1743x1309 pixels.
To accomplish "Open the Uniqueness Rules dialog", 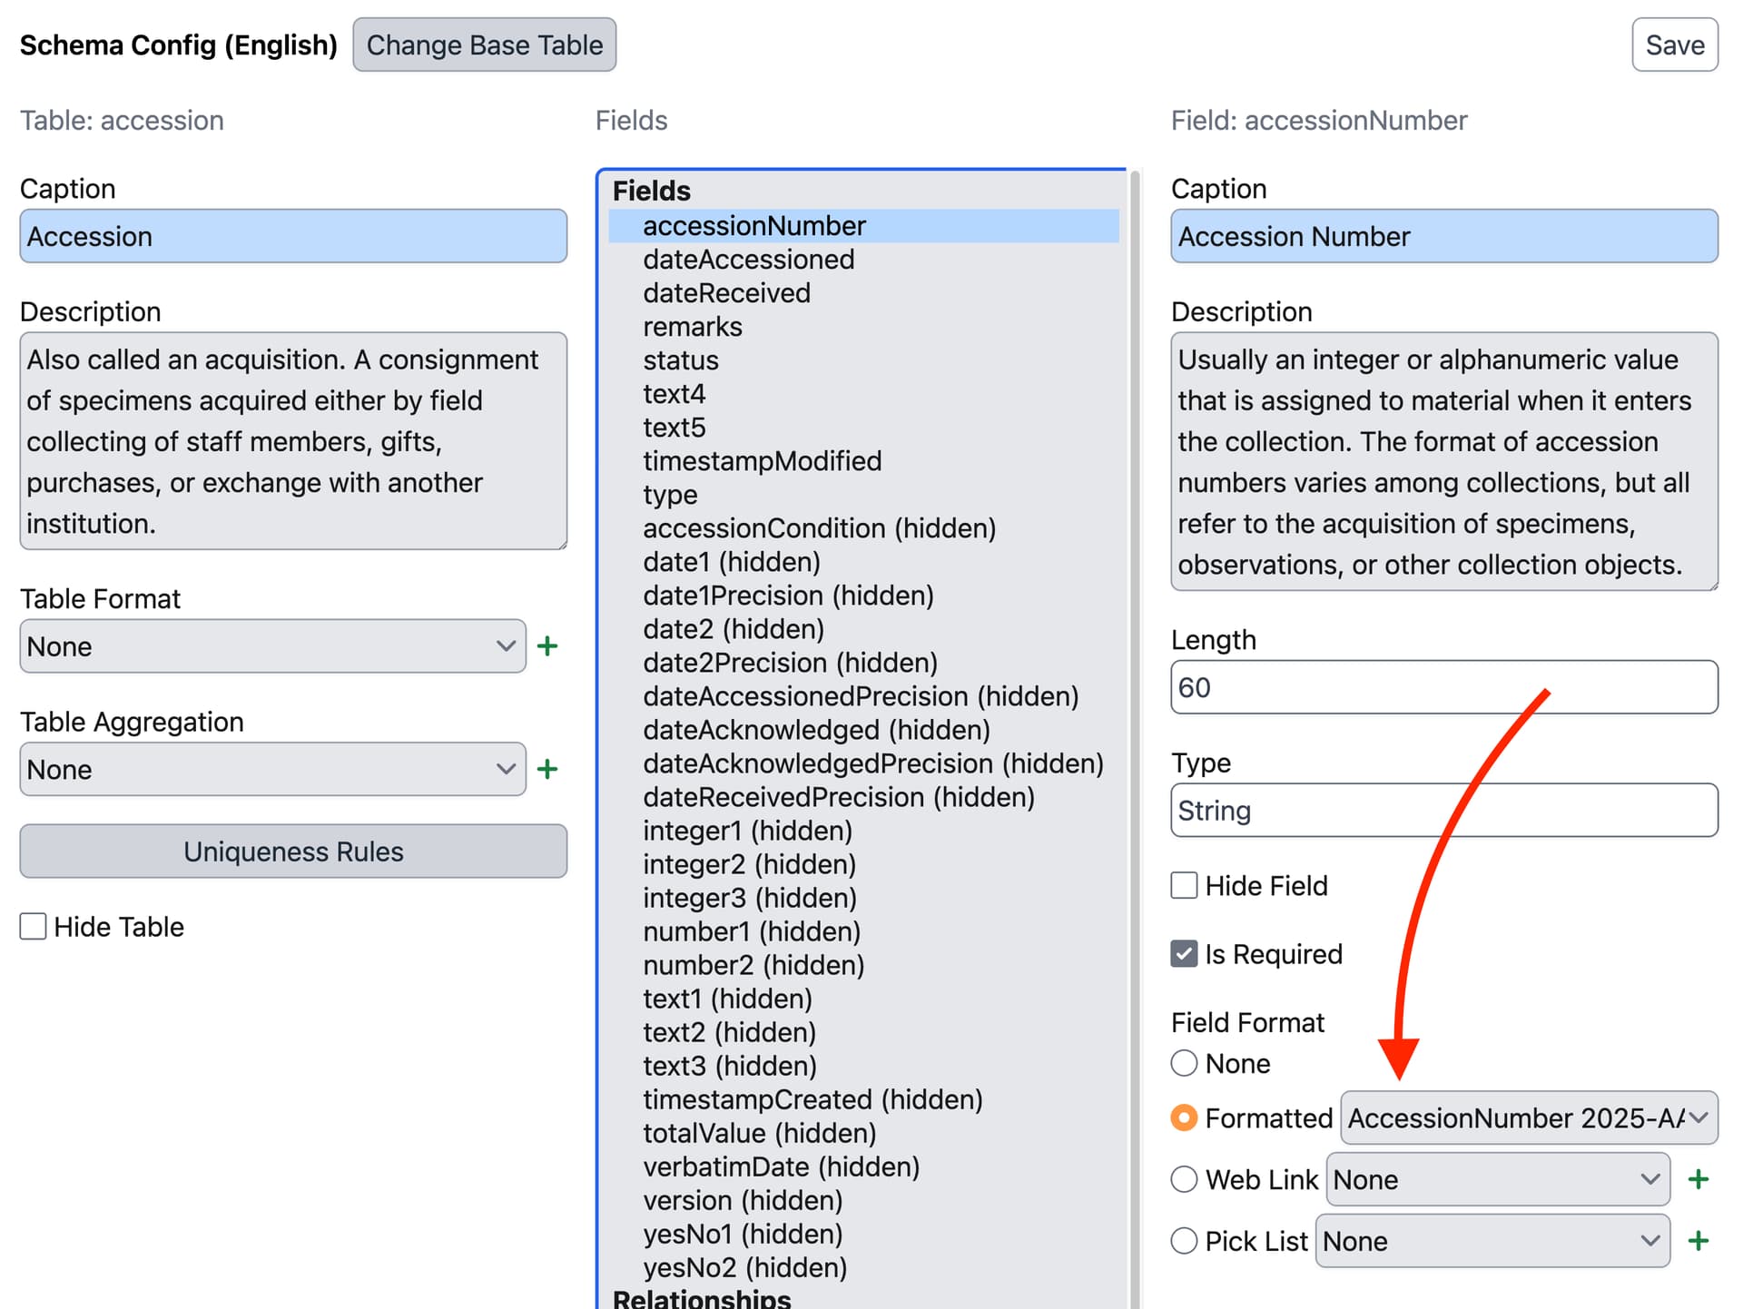I will click(x=293, y=851).
